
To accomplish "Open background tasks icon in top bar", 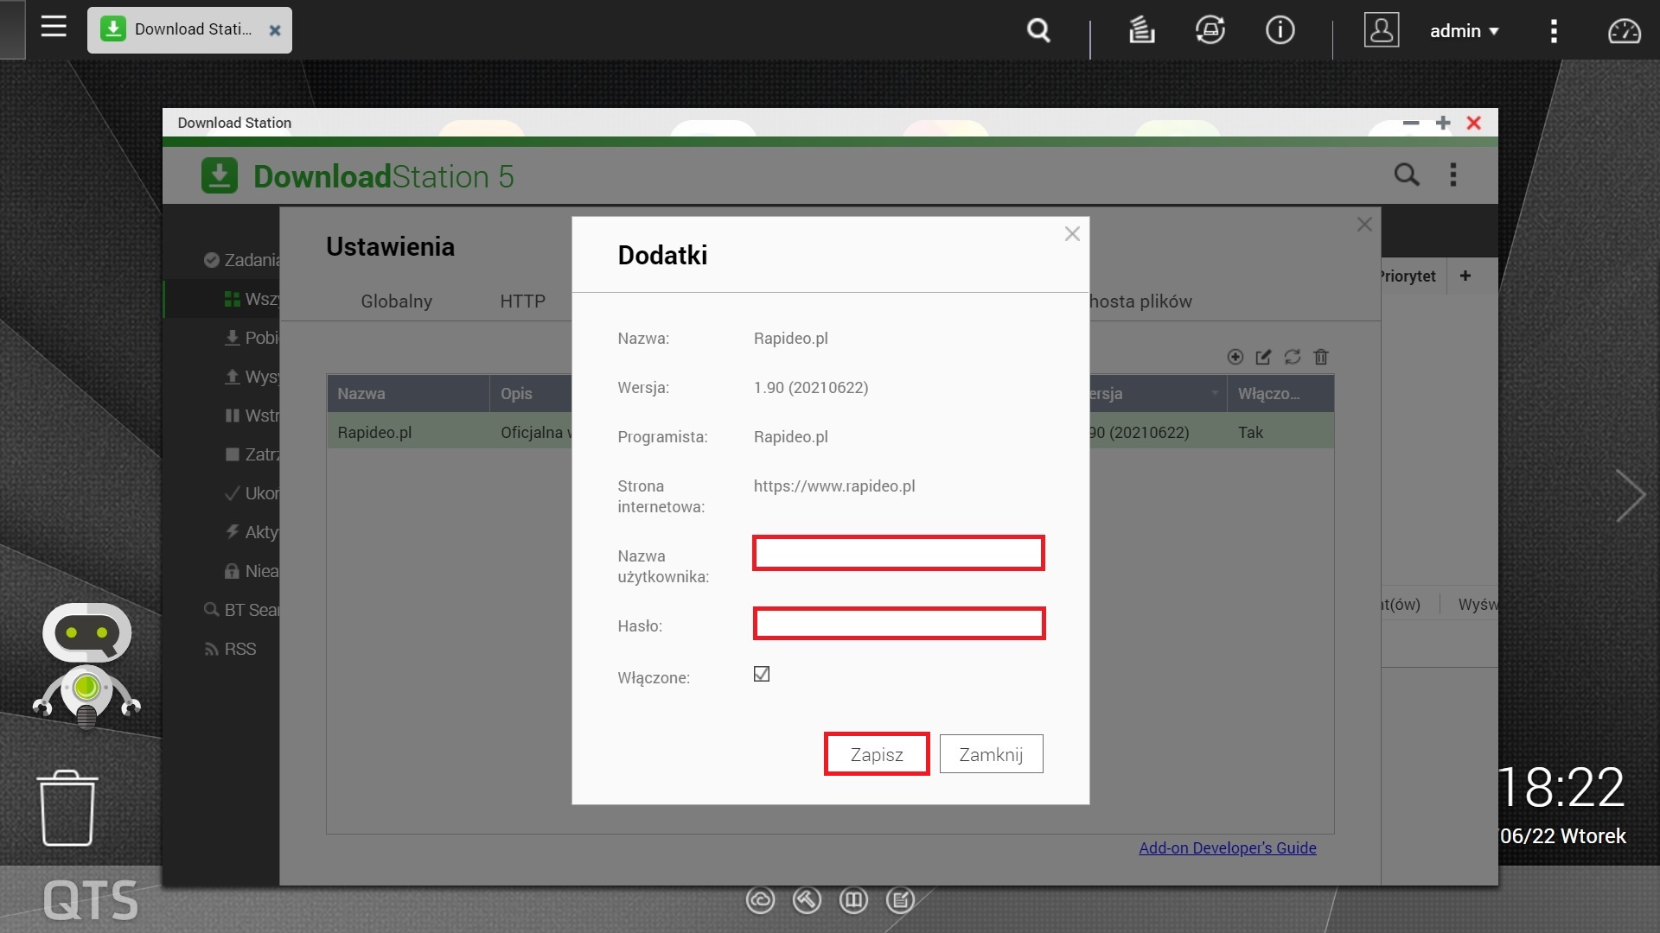I will (1141, 30).
